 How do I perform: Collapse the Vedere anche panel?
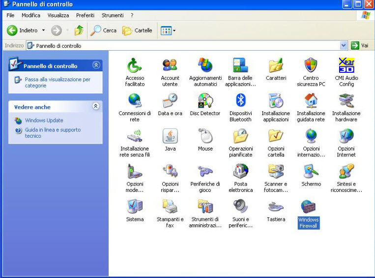96,106
